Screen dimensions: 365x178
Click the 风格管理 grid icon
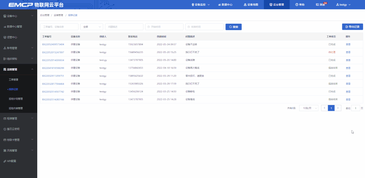(5, 151)
